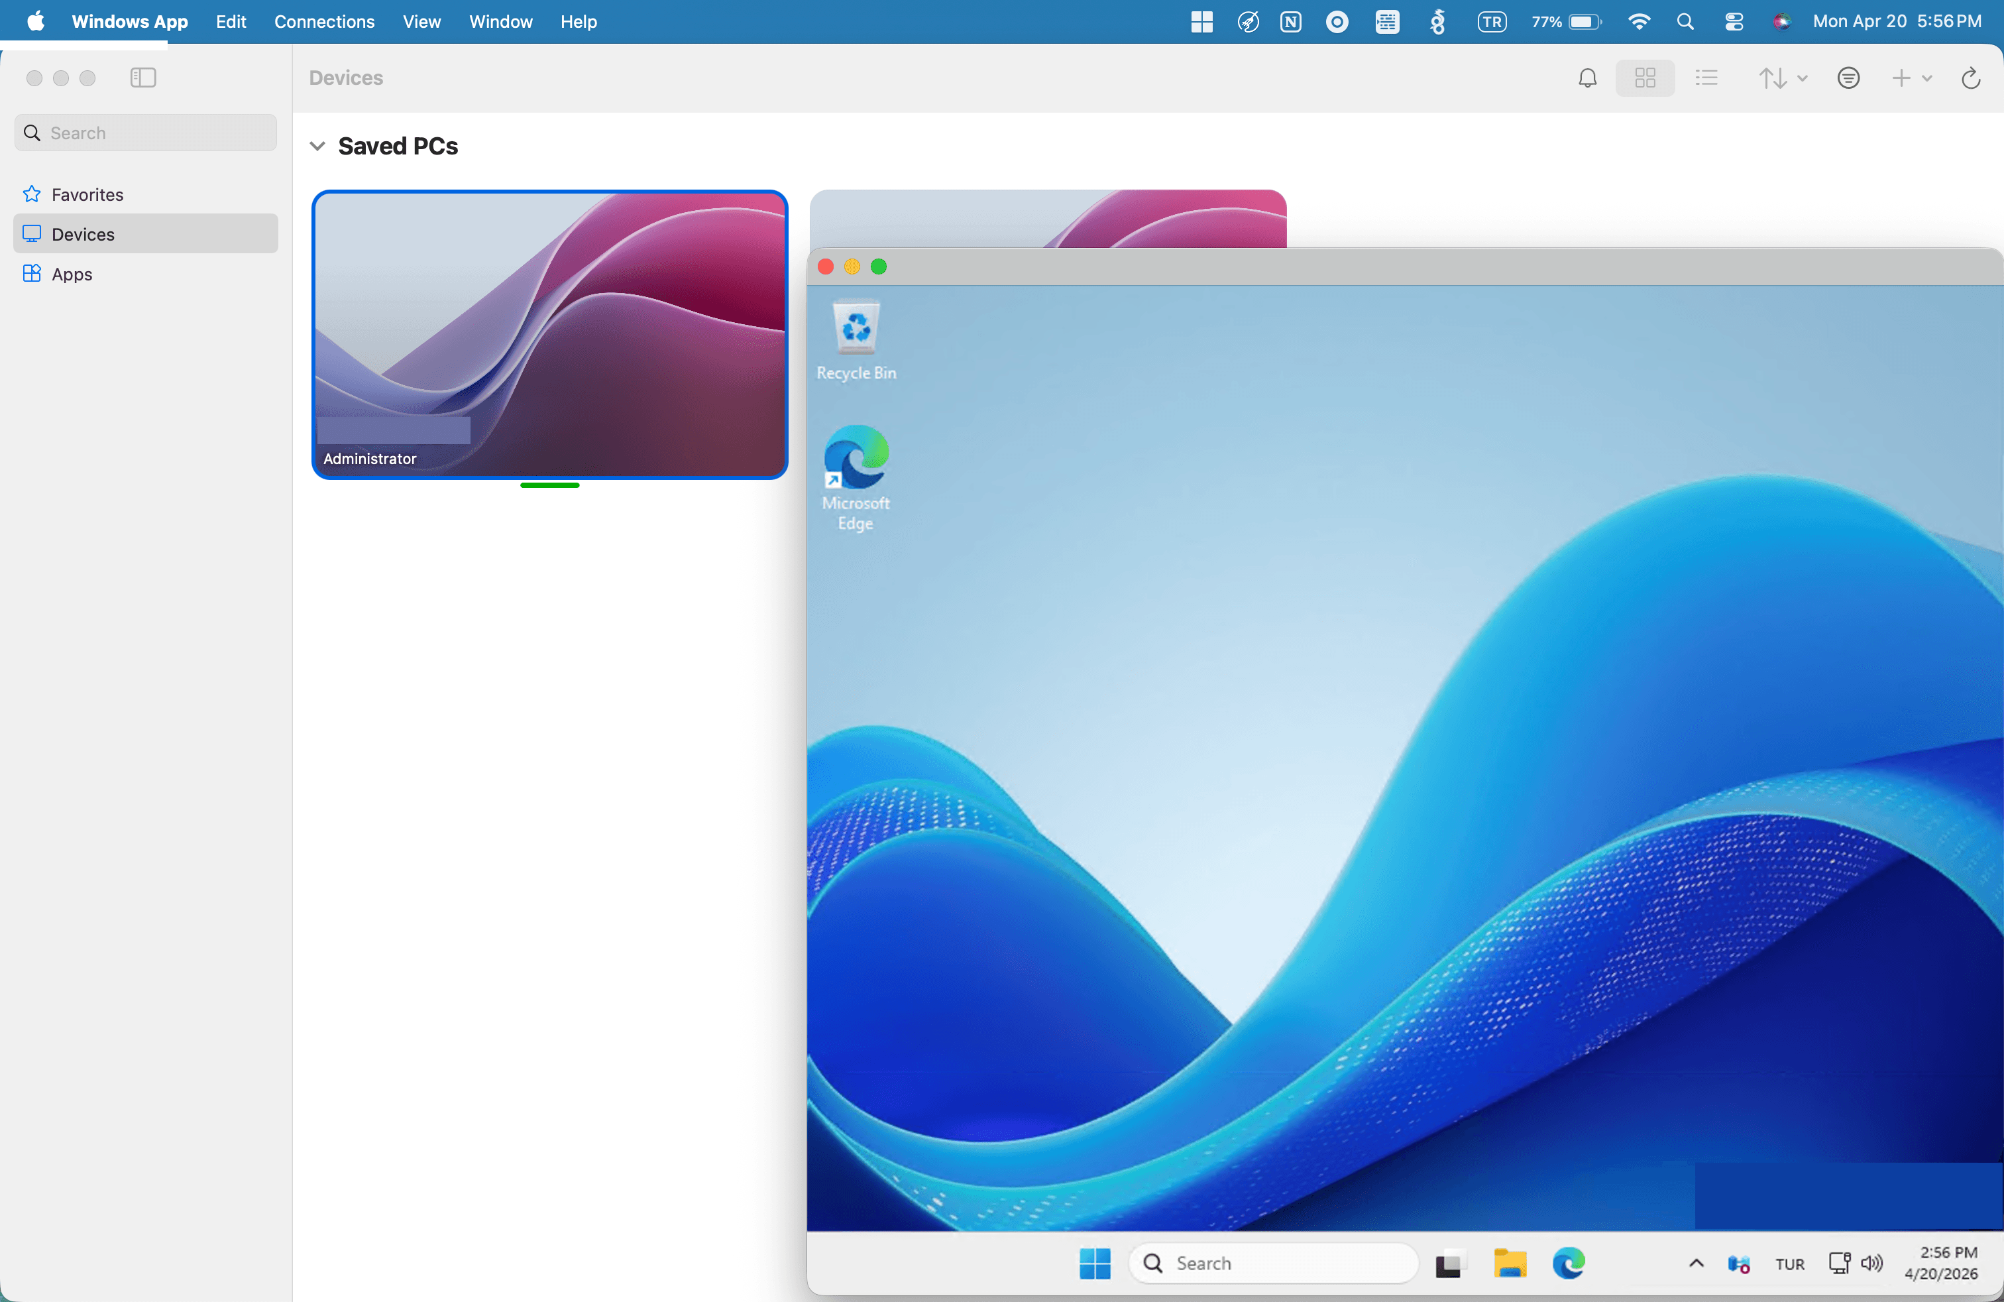2004x1302 pixels.
Task: Switch TUR keyboard language indicator
Action: pos(1790,1264)
